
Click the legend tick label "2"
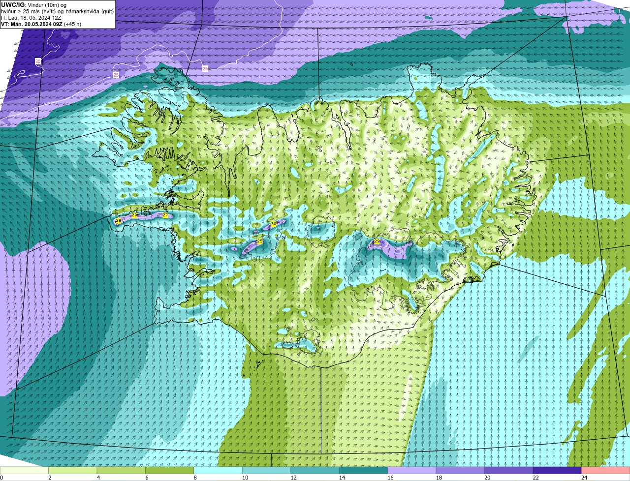tap(50, 478)
